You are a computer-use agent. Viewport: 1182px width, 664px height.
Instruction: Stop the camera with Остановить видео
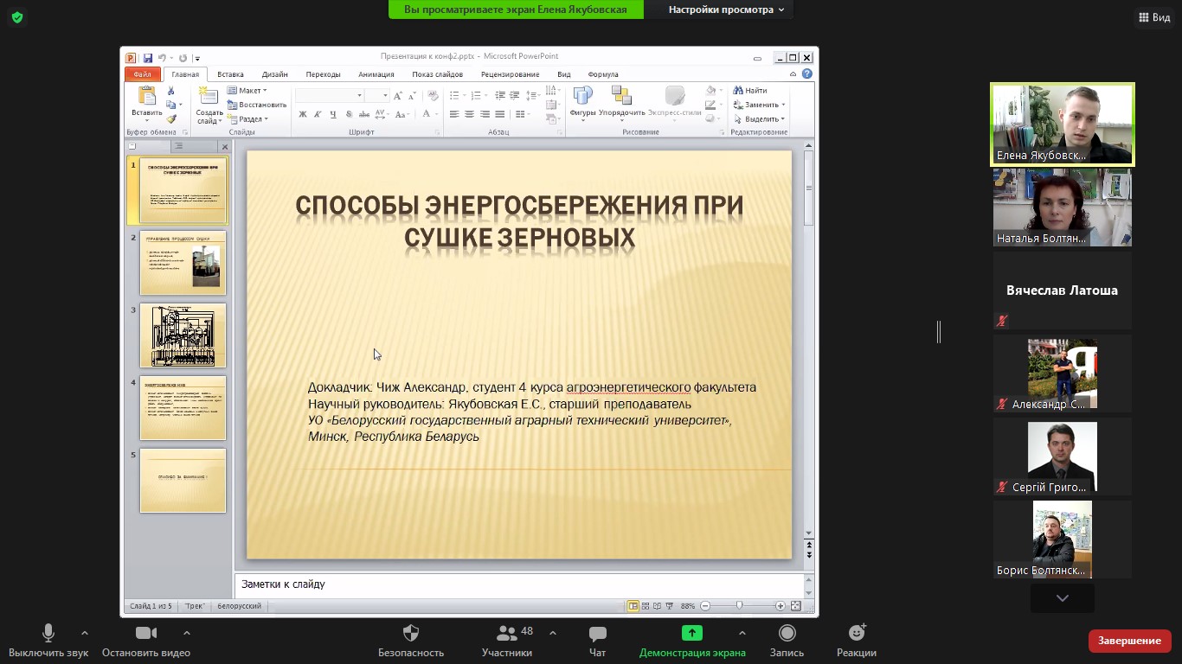(146, 634)
